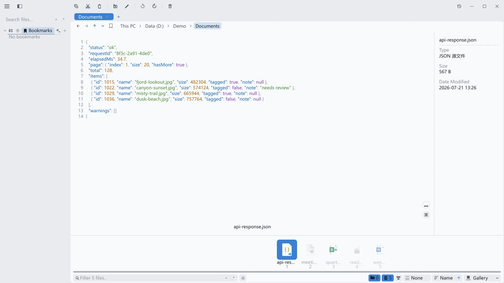Toggle the files count filter button
504x283 pixels.
(388, 278)
